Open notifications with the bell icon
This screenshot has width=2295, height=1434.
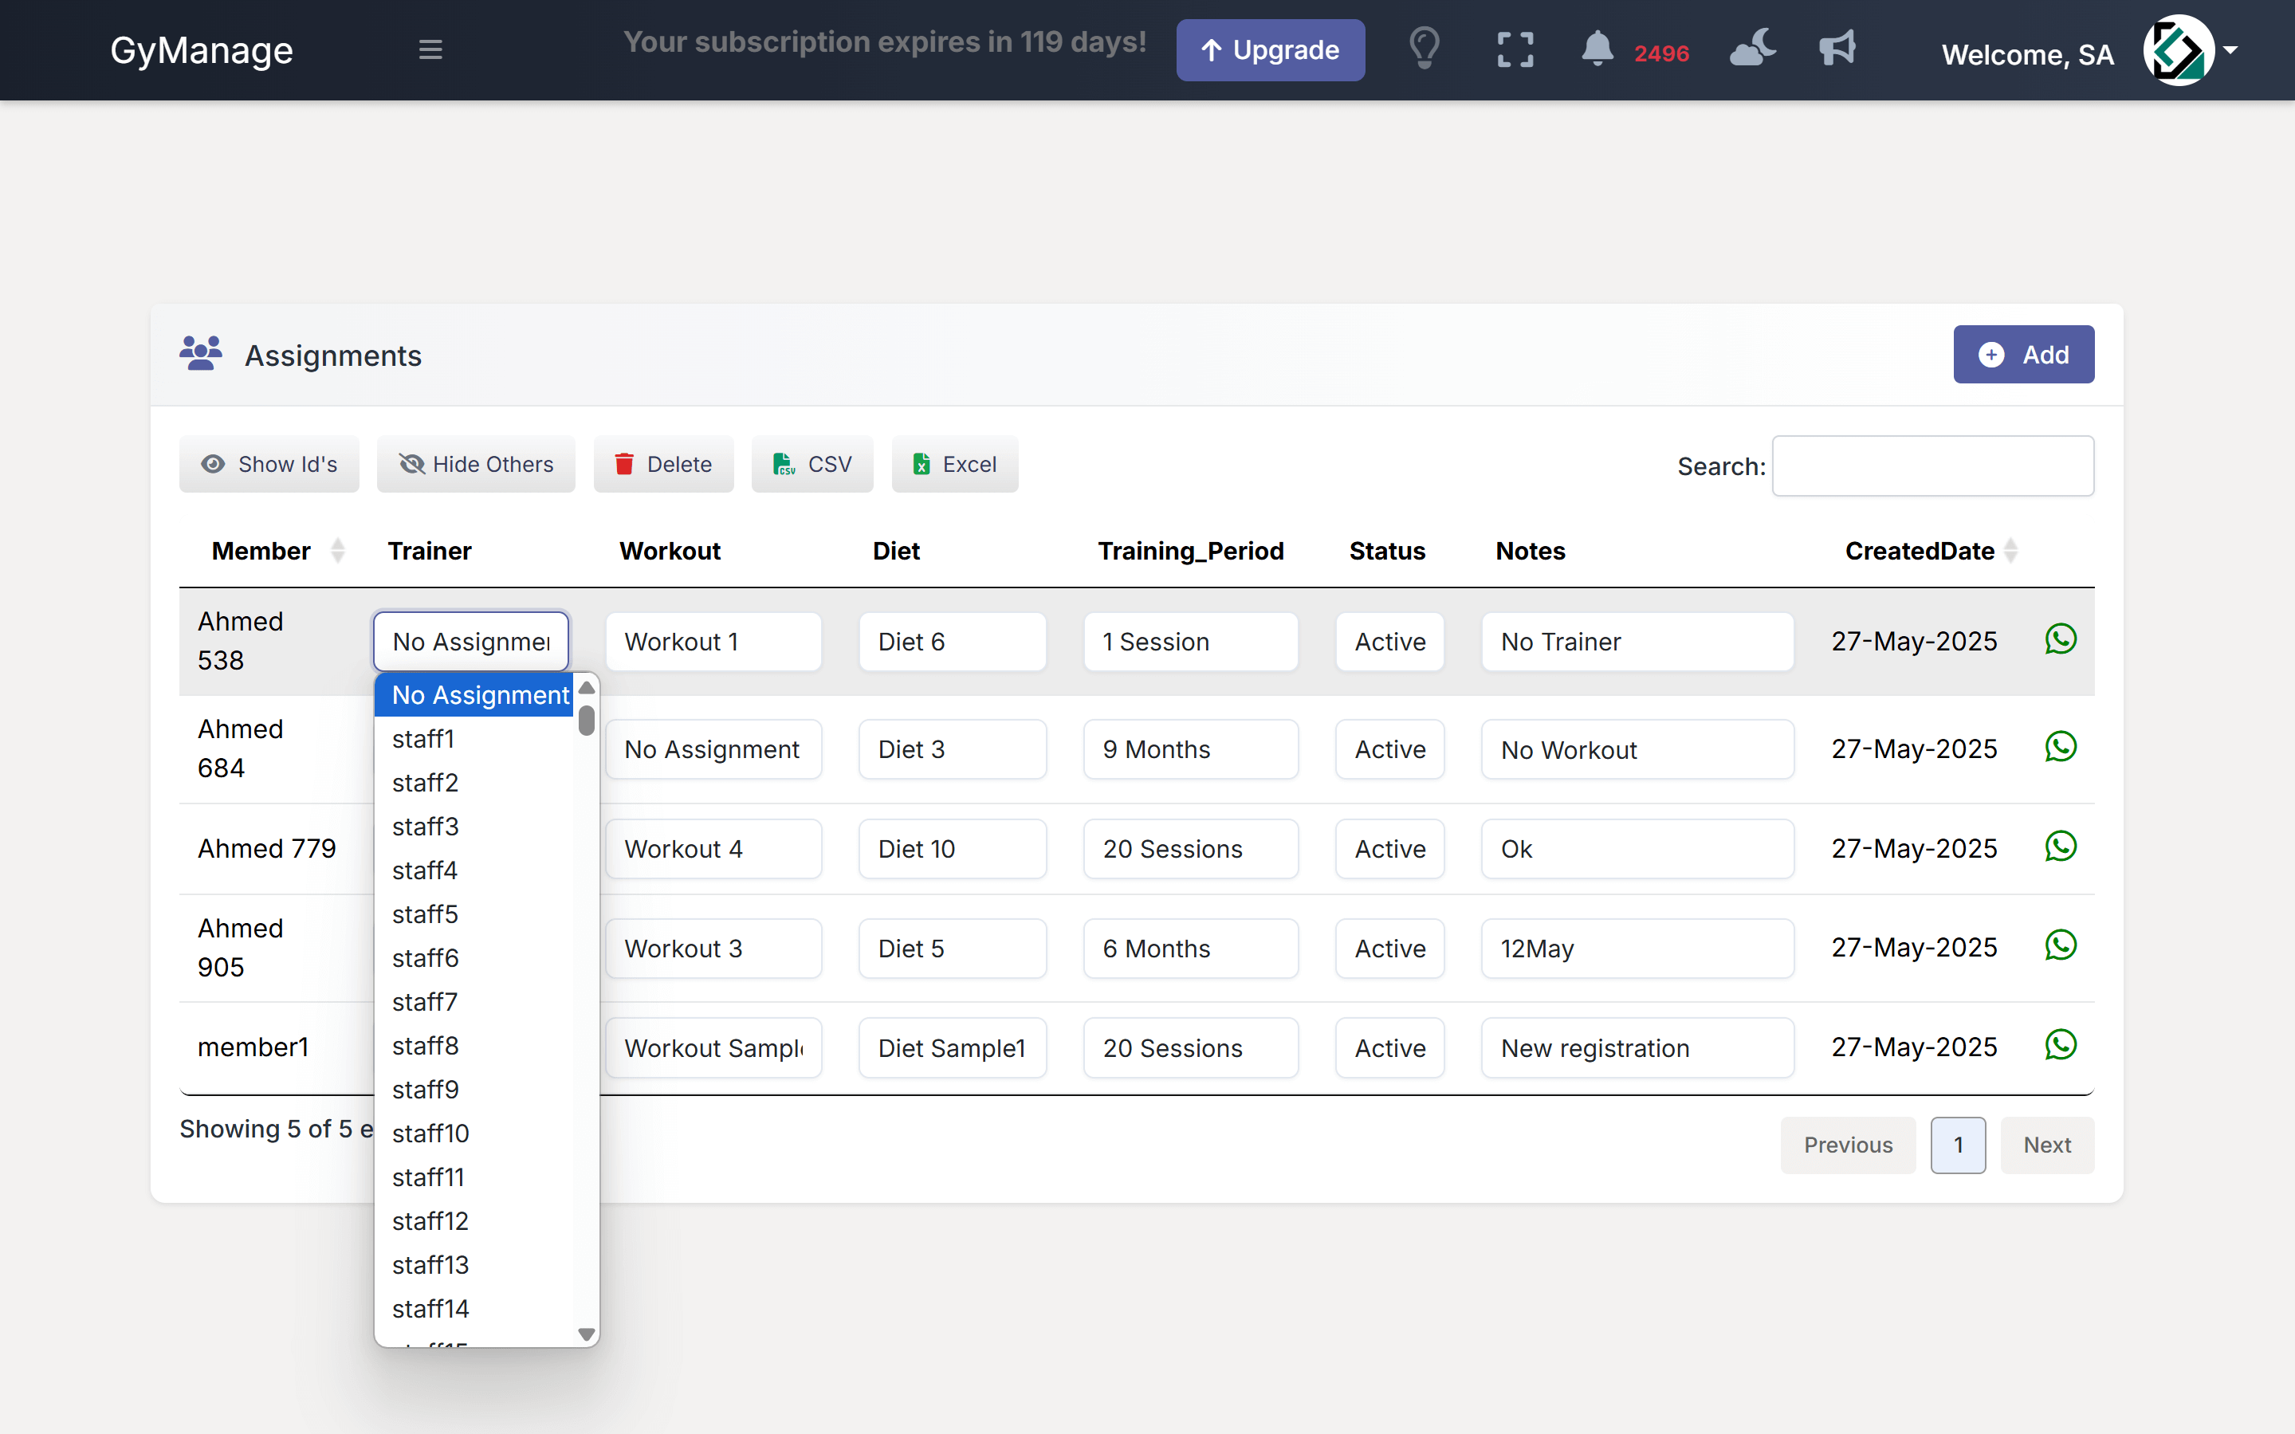point(1597,49)
